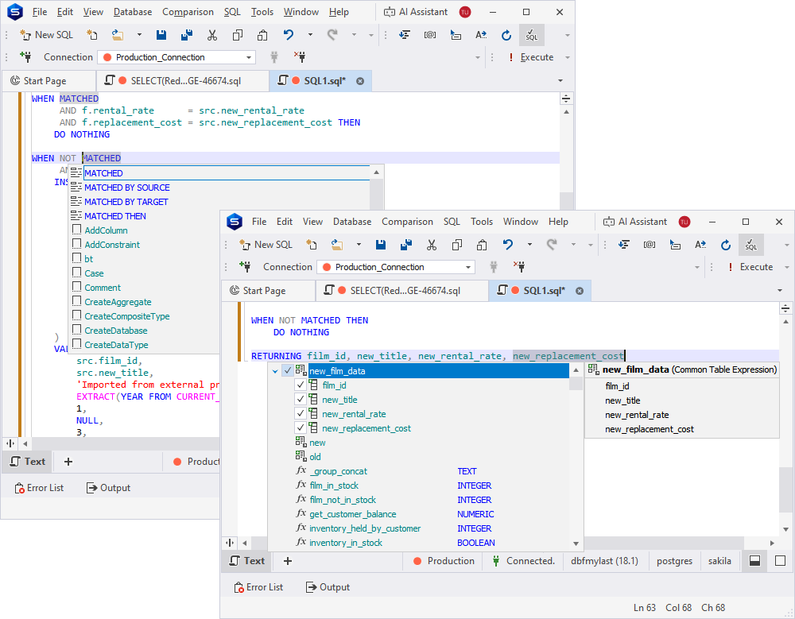The width and height of the screenshot is (795, 619).
Task: Click the Cut scissors icon in the front window
Action: point(432,245)
